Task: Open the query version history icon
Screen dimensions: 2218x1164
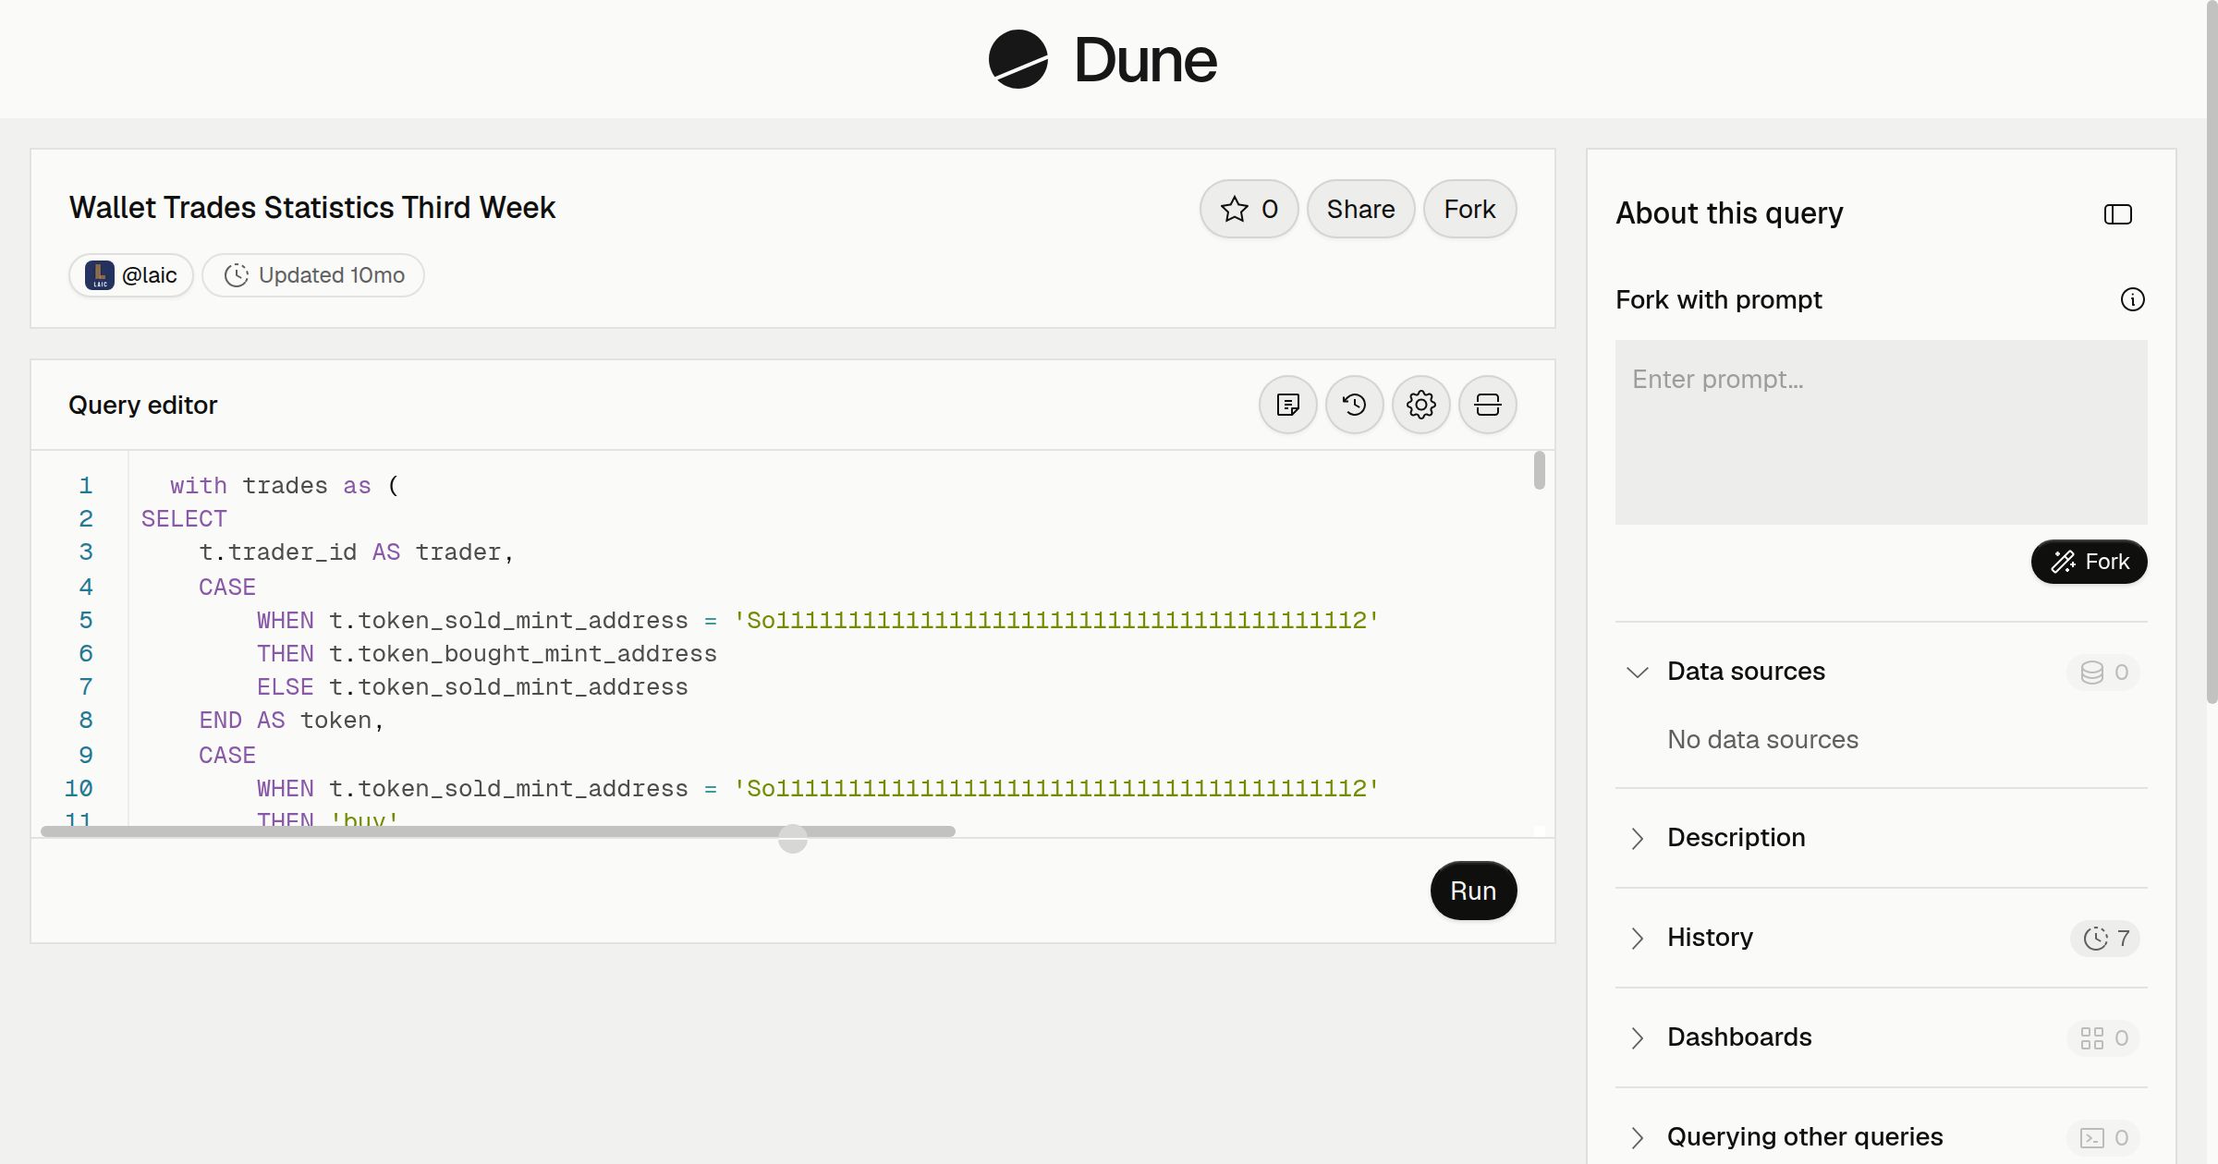Action: point(1355,405)
